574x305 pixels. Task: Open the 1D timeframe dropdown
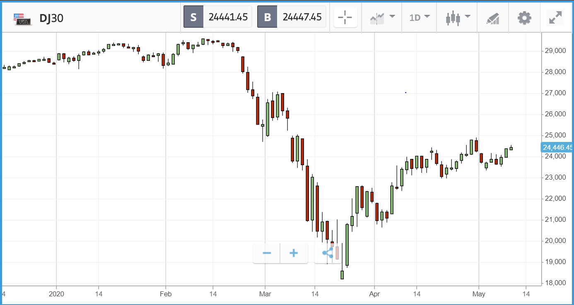(420, 17)
